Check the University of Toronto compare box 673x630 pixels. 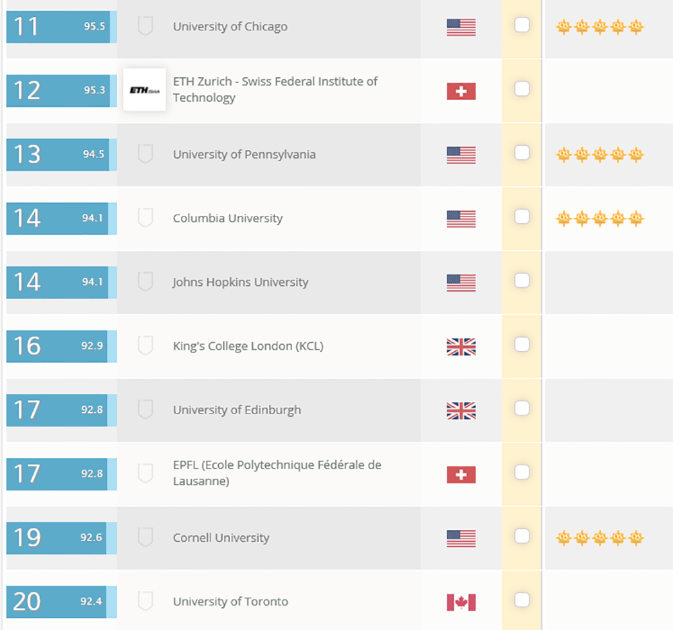(x=522, y=600)
